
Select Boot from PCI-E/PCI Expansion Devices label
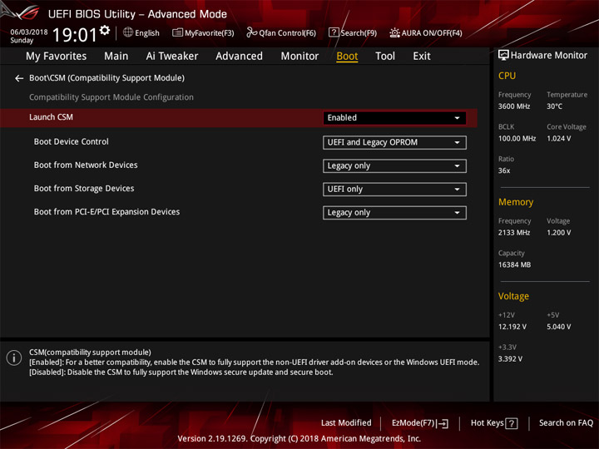106,212
